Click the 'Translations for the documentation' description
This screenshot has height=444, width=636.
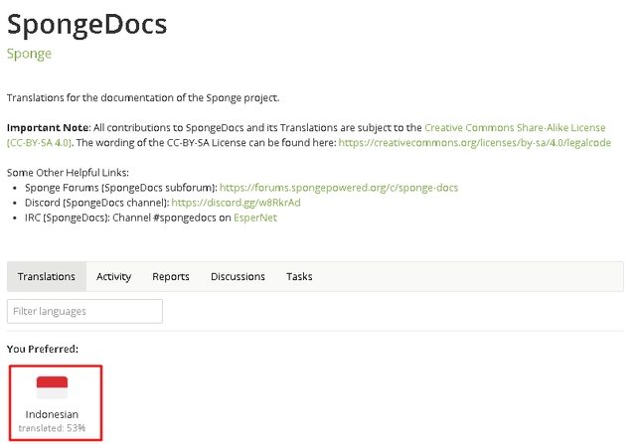pos(143,97)
